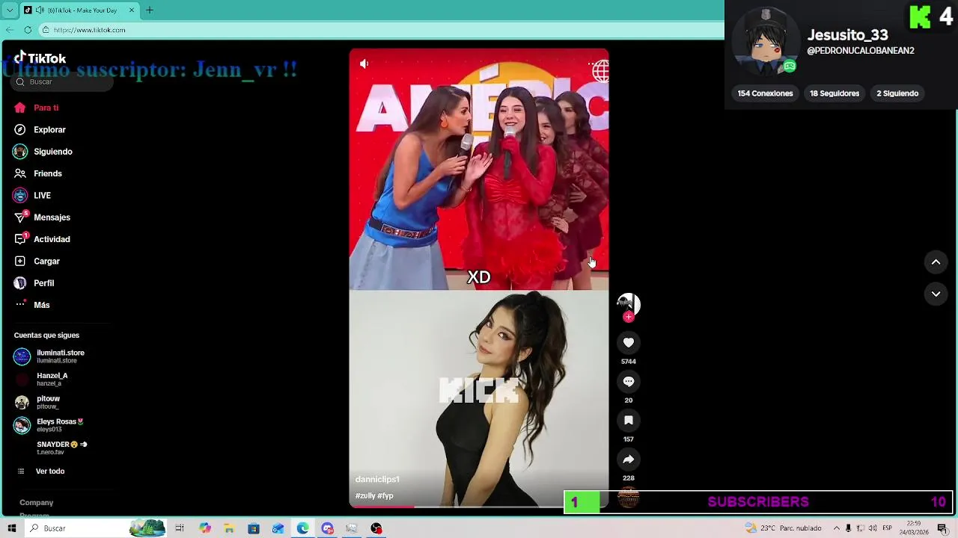Open Outlook from the taskbar
This screenshot has height=538, width=958.
coord(278,528)
